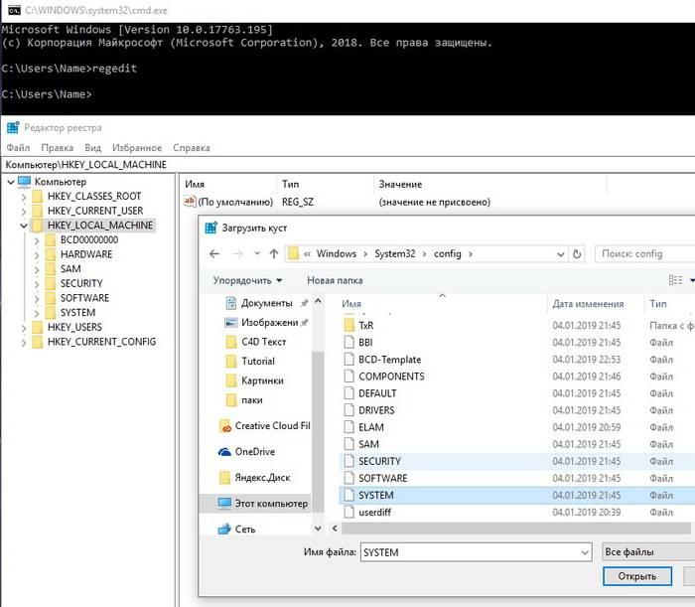Open the паки folder in sidebar
695x607 pixels.
tap(252, 400)
